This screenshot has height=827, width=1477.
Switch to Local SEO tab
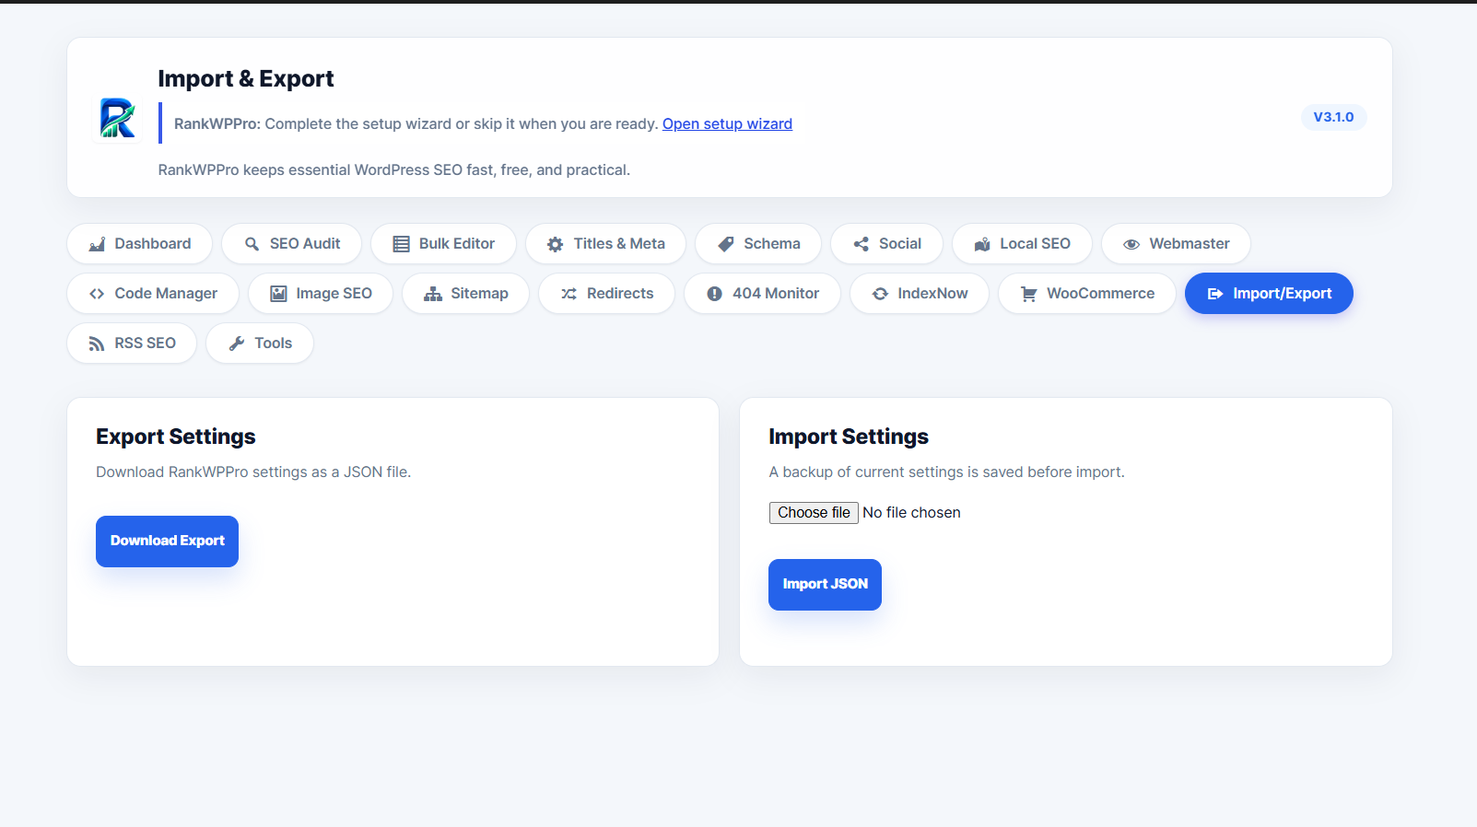click(1023, 244)
